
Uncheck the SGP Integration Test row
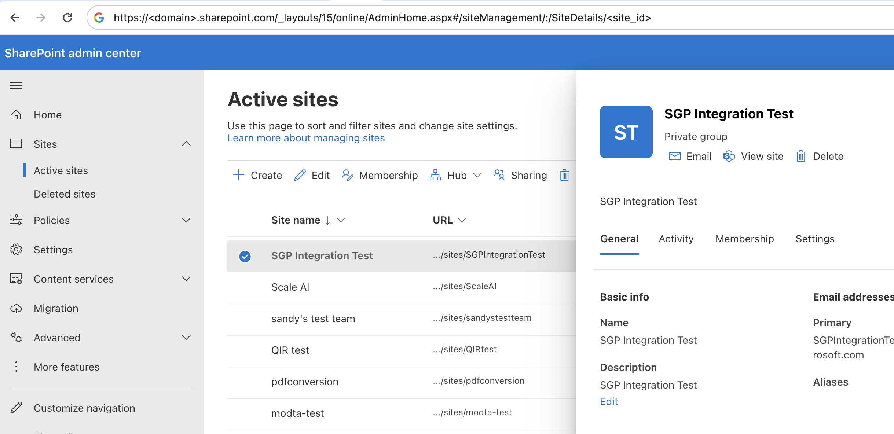245,256
